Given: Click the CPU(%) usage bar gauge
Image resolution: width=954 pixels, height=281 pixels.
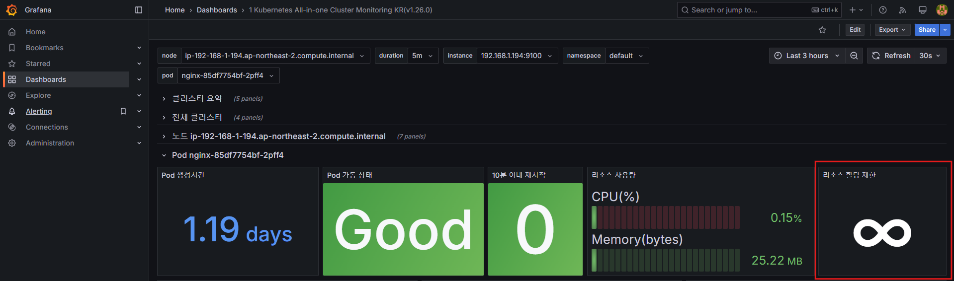Looking at the screenshot, I should pyautogui.click(x=666, y=217).
